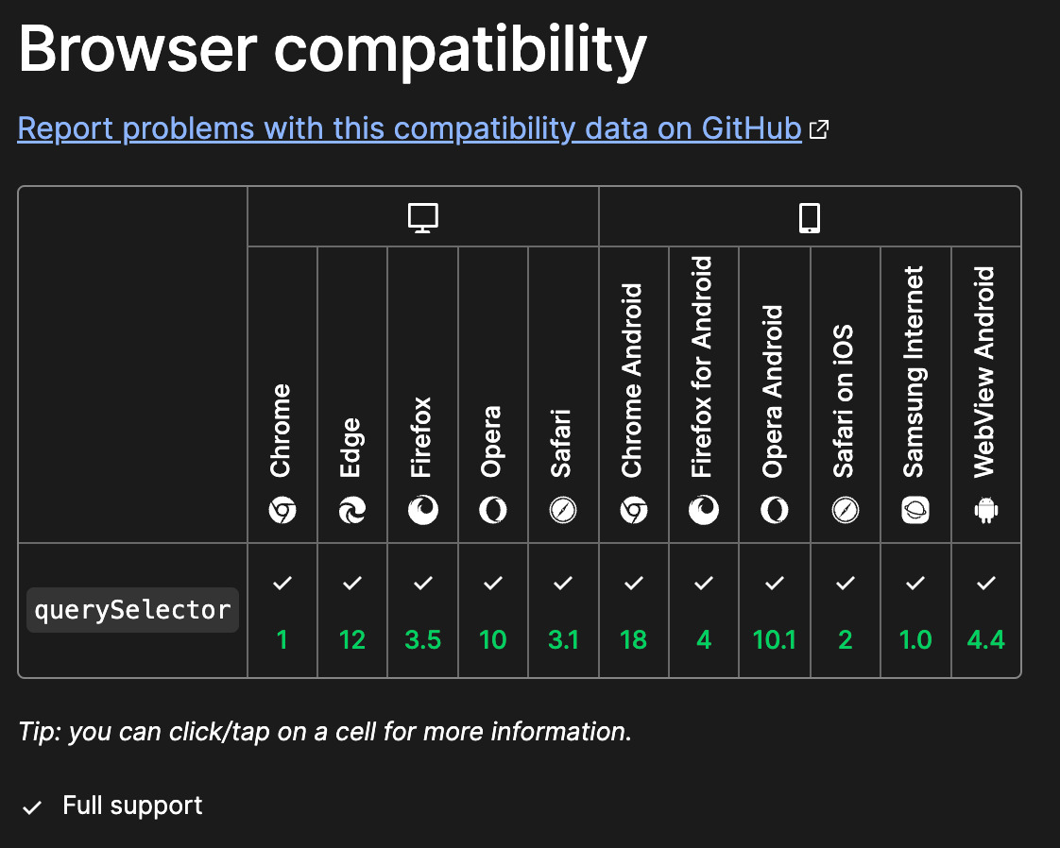Select the Samsung Internet browser icon

click(915, 511)
